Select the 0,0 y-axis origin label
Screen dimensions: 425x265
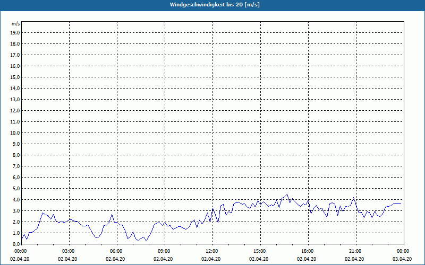click(15, 244)
